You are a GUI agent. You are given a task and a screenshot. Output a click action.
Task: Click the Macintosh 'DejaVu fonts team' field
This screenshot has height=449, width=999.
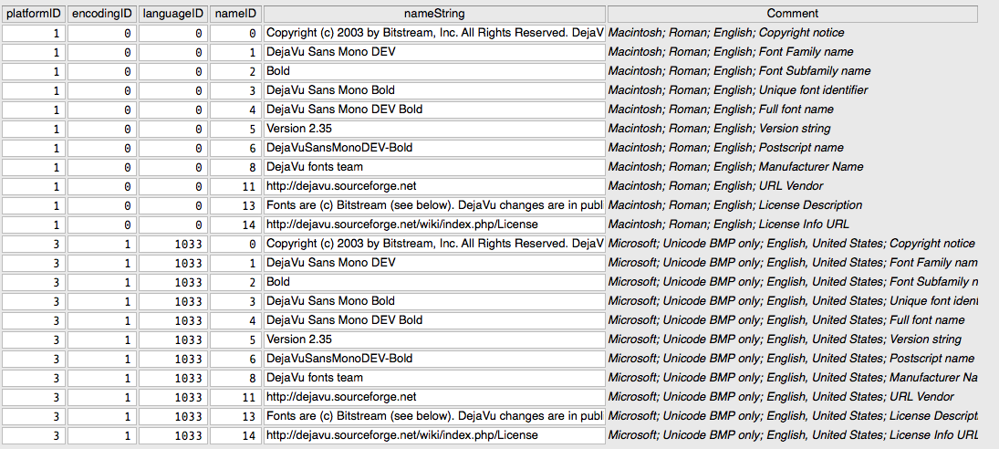coord(434,167)
